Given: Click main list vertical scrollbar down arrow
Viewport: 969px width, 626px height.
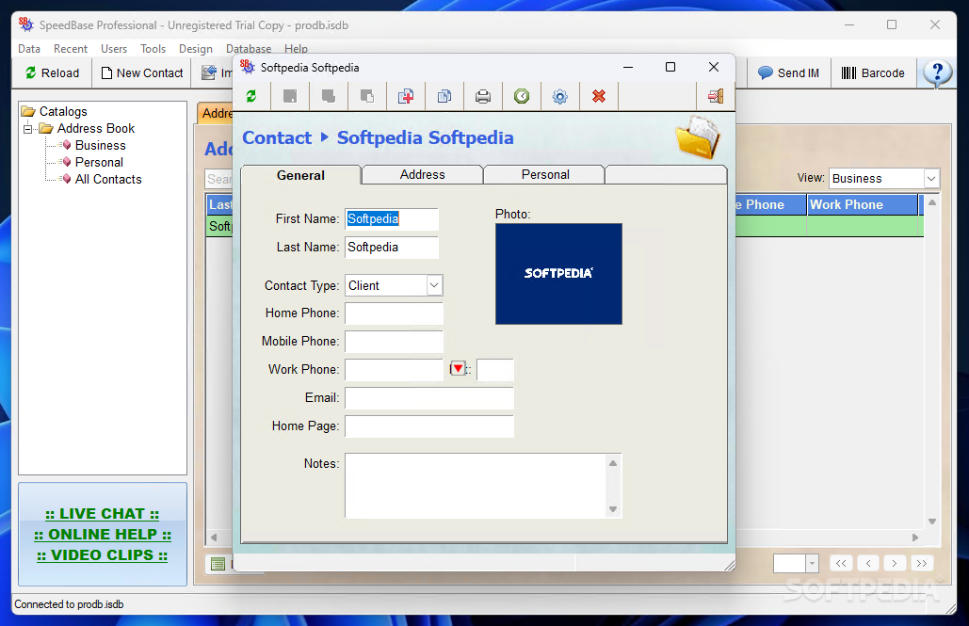Looking at the screenshot, I should (932, 522).
